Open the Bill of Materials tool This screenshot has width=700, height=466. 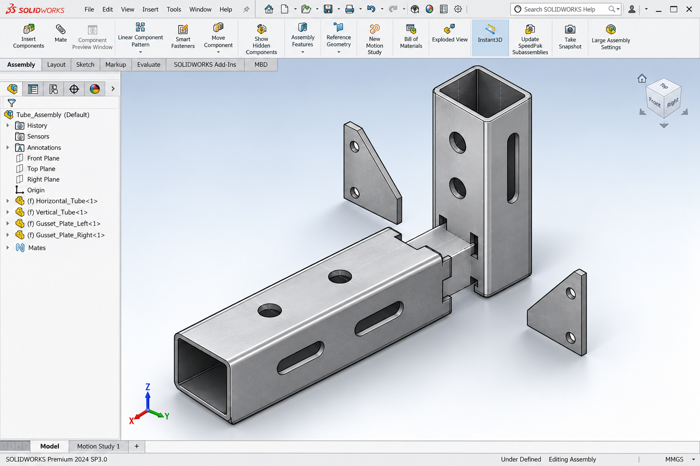(x=411, y=36)
